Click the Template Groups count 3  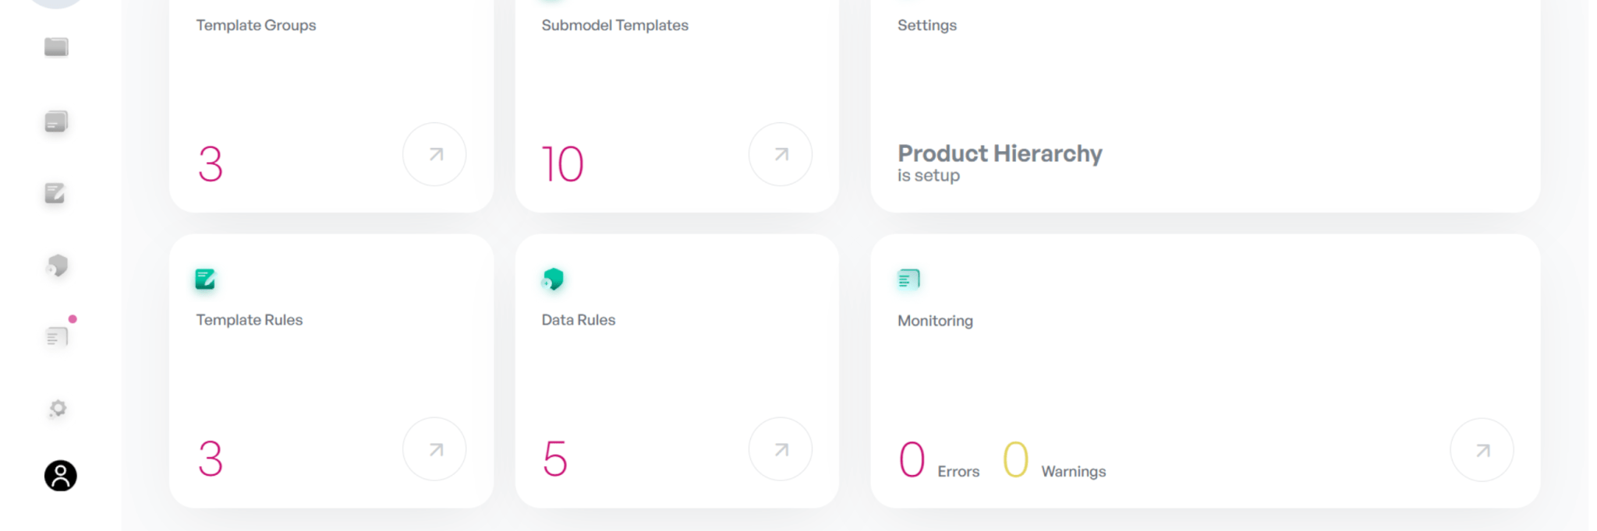tap(211, 164)
